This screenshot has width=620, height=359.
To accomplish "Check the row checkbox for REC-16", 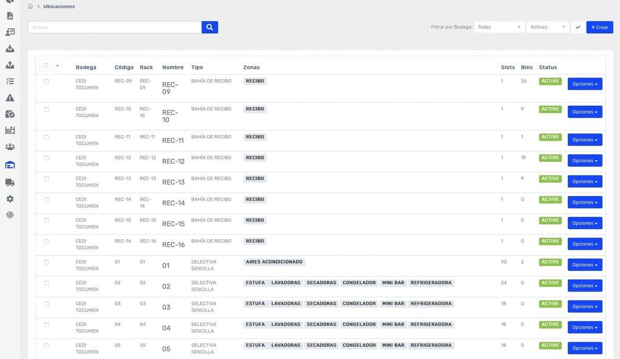I will coord(47,241).
